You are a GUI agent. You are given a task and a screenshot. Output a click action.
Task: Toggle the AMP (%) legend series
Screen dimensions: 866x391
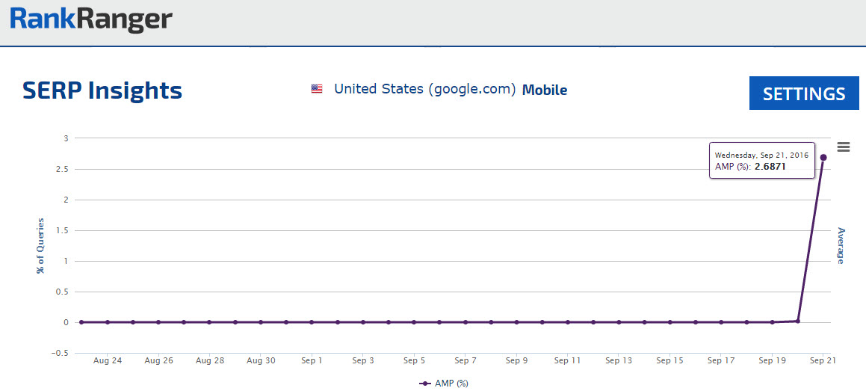pos(444,383)
